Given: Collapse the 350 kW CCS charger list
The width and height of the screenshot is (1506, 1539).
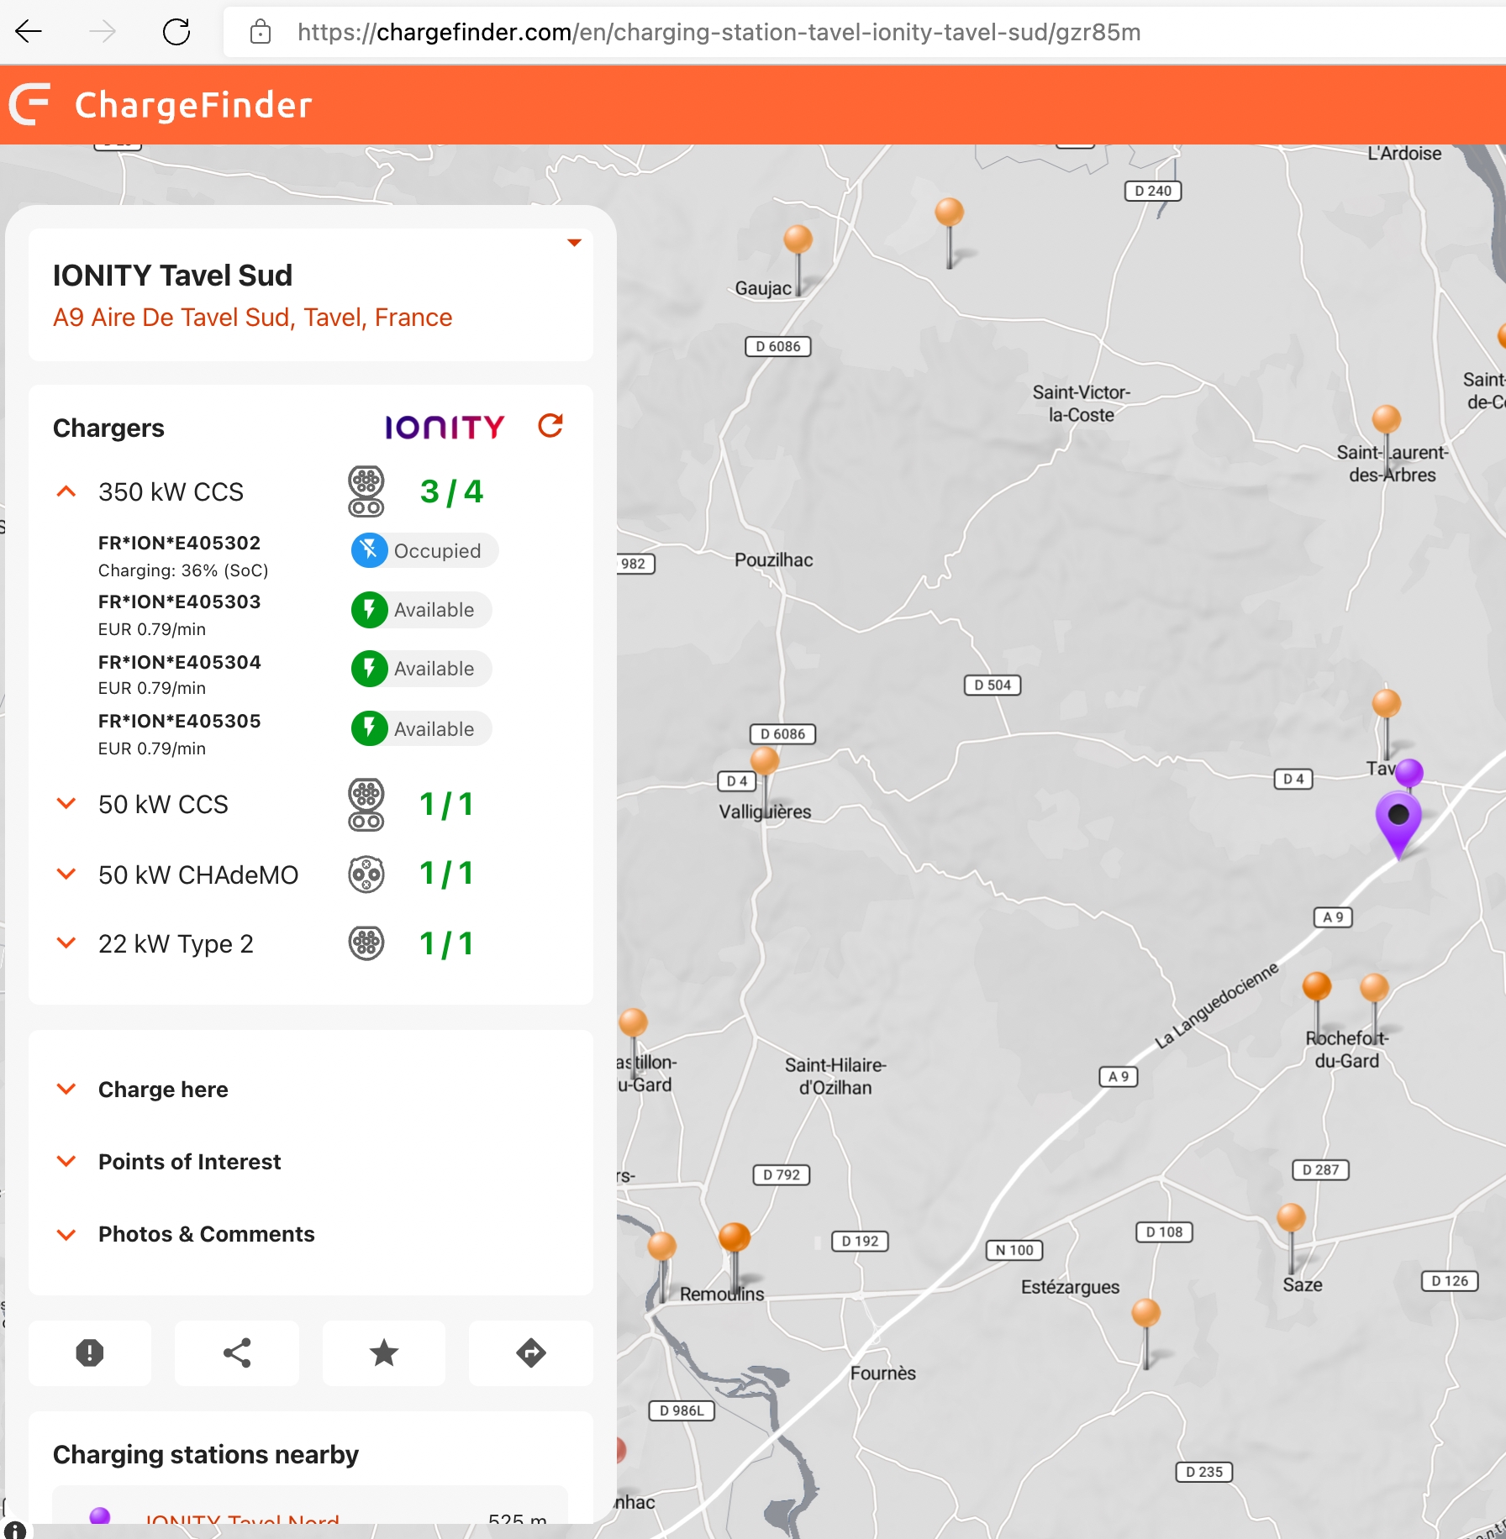Looking at the screenshot, I should (66, 491).
